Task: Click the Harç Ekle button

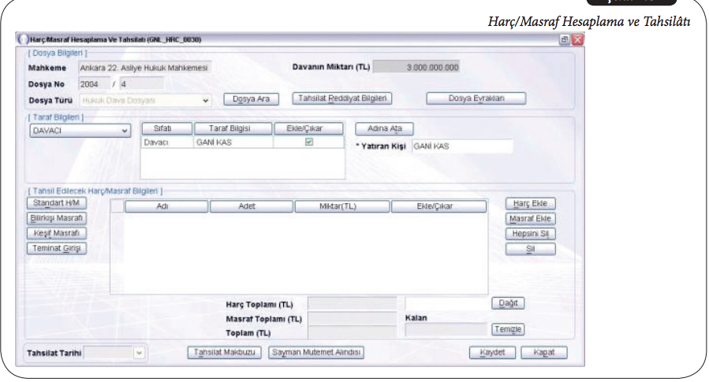Action: click(530, 204)
